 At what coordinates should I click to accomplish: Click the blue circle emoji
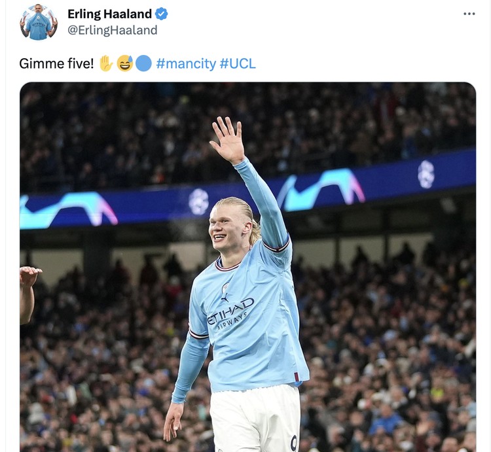click(x=143, y=63)
